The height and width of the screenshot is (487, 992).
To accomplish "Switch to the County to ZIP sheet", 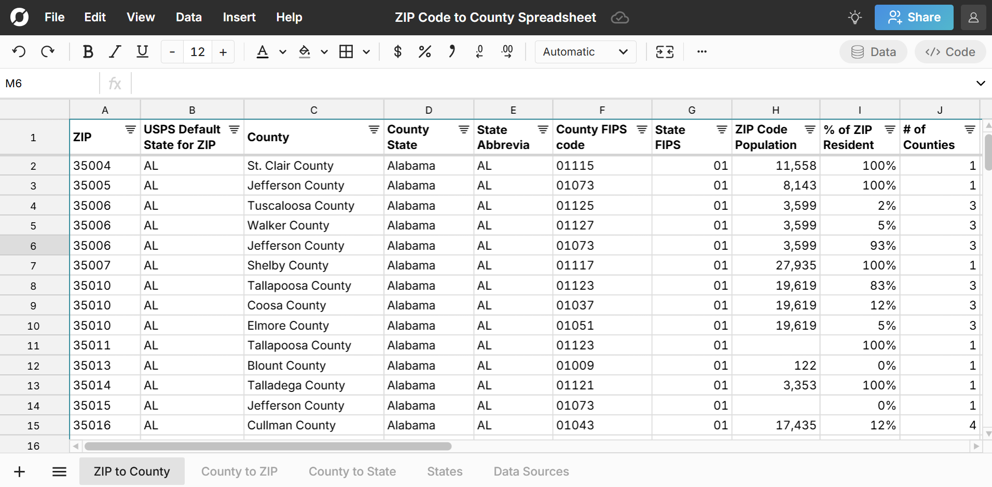I will tap(239, 471).
